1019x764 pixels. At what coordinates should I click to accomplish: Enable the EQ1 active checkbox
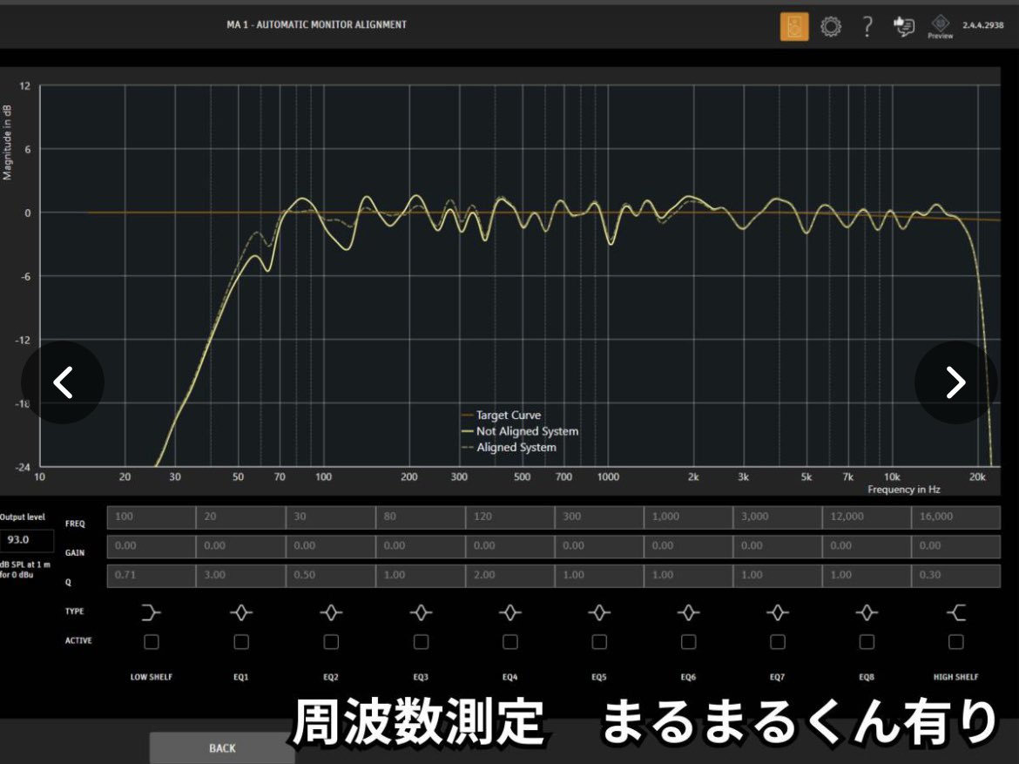click(241, 642)
